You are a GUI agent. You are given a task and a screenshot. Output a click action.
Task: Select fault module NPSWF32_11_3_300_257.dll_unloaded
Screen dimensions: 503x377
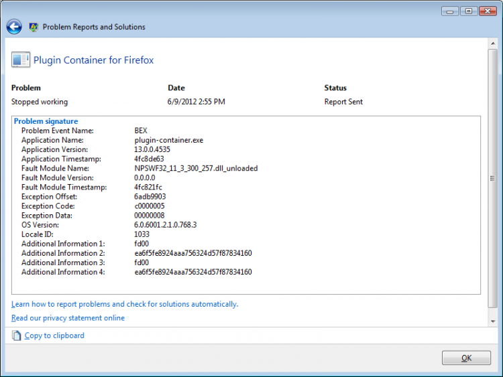click(196, 168)
